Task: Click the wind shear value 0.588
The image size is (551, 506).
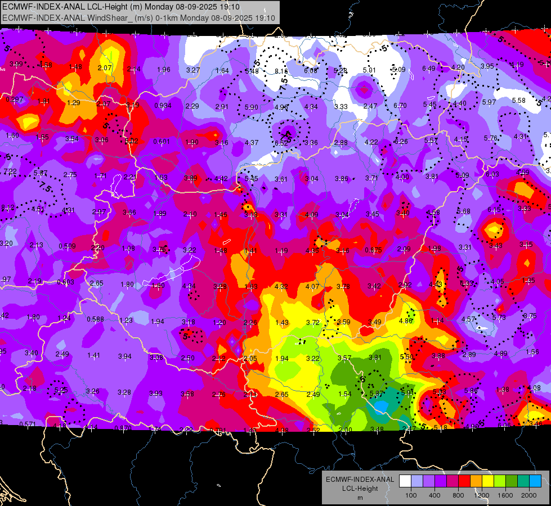Action: [95, 319]
